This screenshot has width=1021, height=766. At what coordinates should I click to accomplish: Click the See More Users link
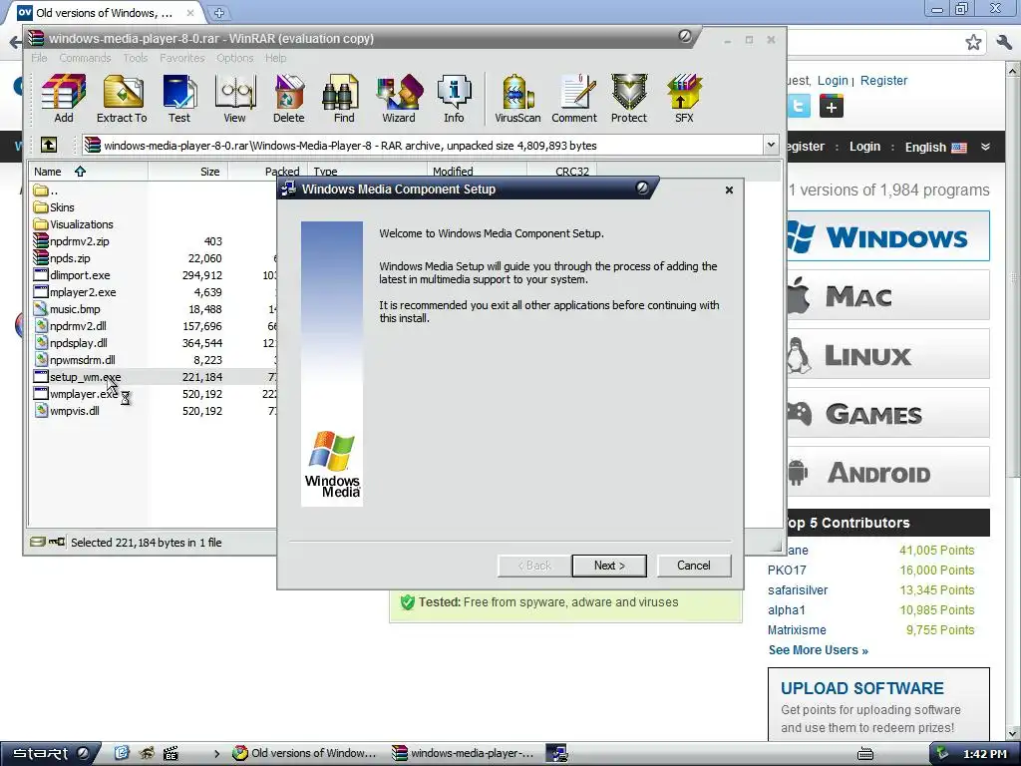pos(818,650)
